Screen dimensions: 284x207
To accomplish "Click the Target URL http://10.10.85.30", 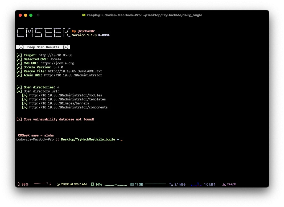I will (55, 55).
